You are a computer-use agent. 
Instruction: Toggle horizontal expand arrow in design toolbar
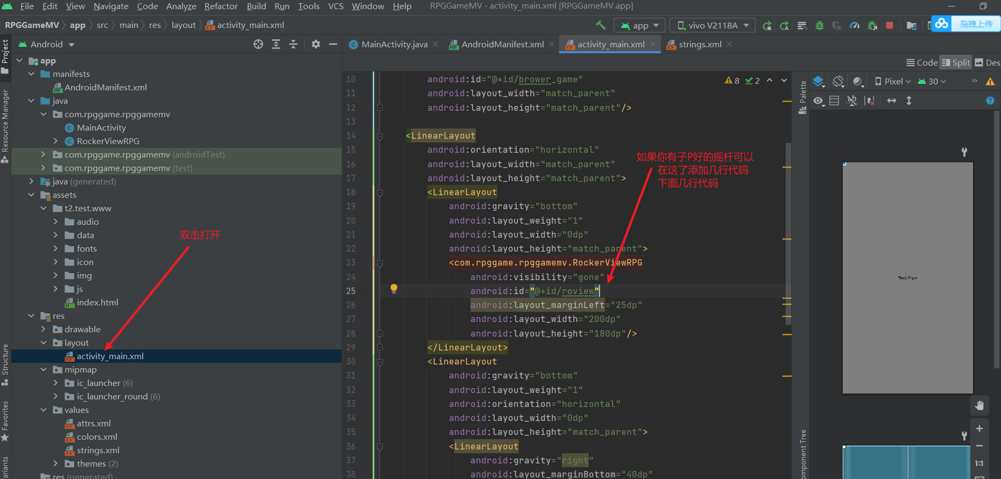892,101
